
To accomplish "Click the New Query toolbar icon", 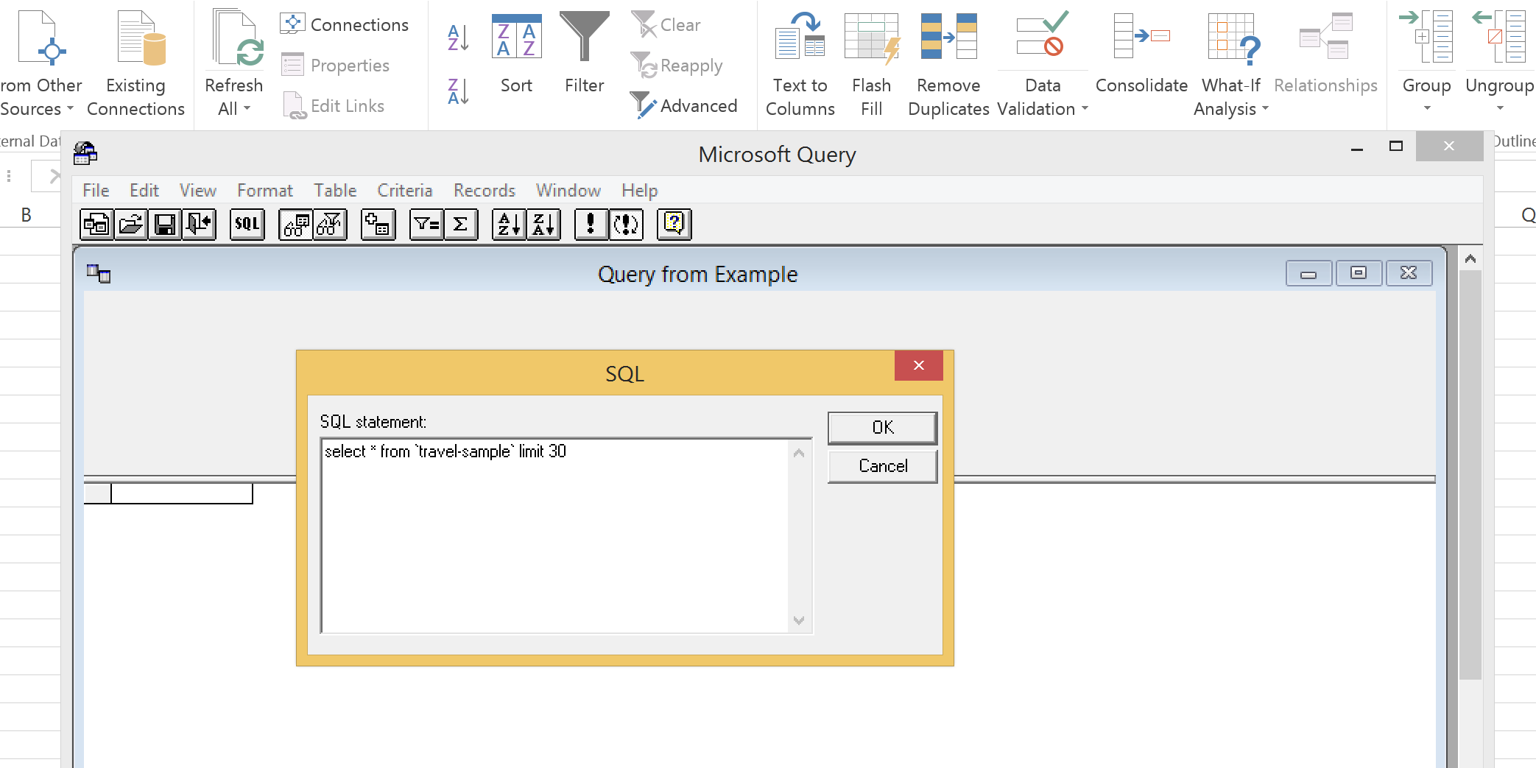I will click(x=97, y=225).
